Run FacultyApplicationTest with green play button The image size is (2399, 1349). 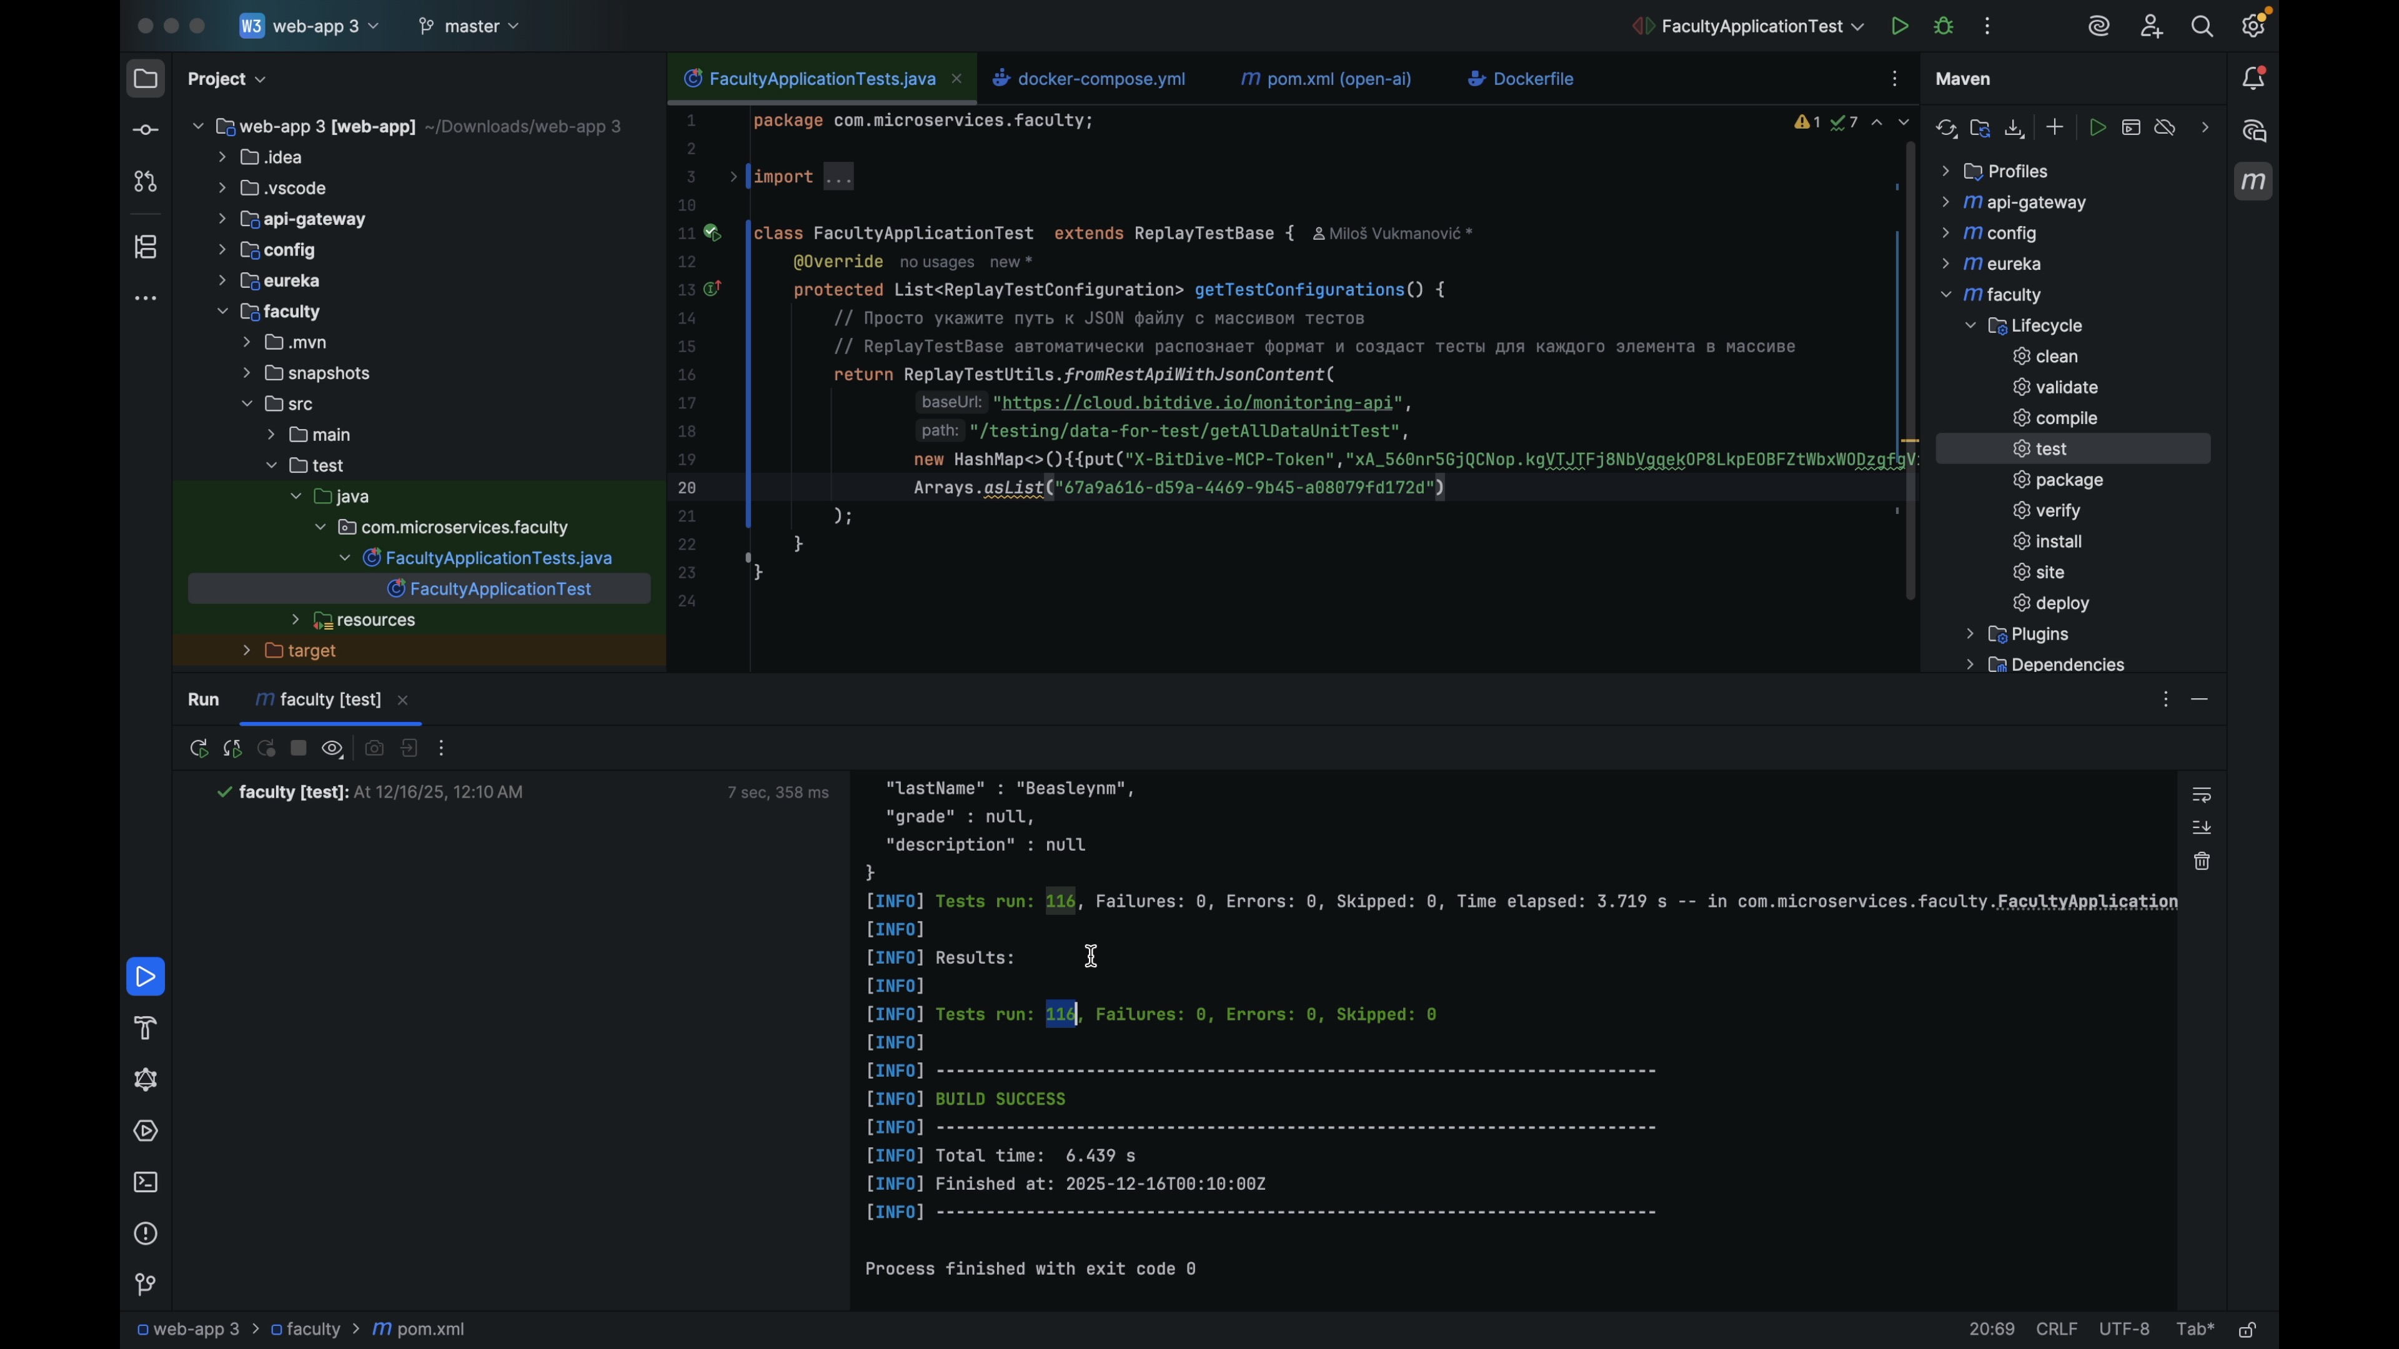(x=1900, y=27)
